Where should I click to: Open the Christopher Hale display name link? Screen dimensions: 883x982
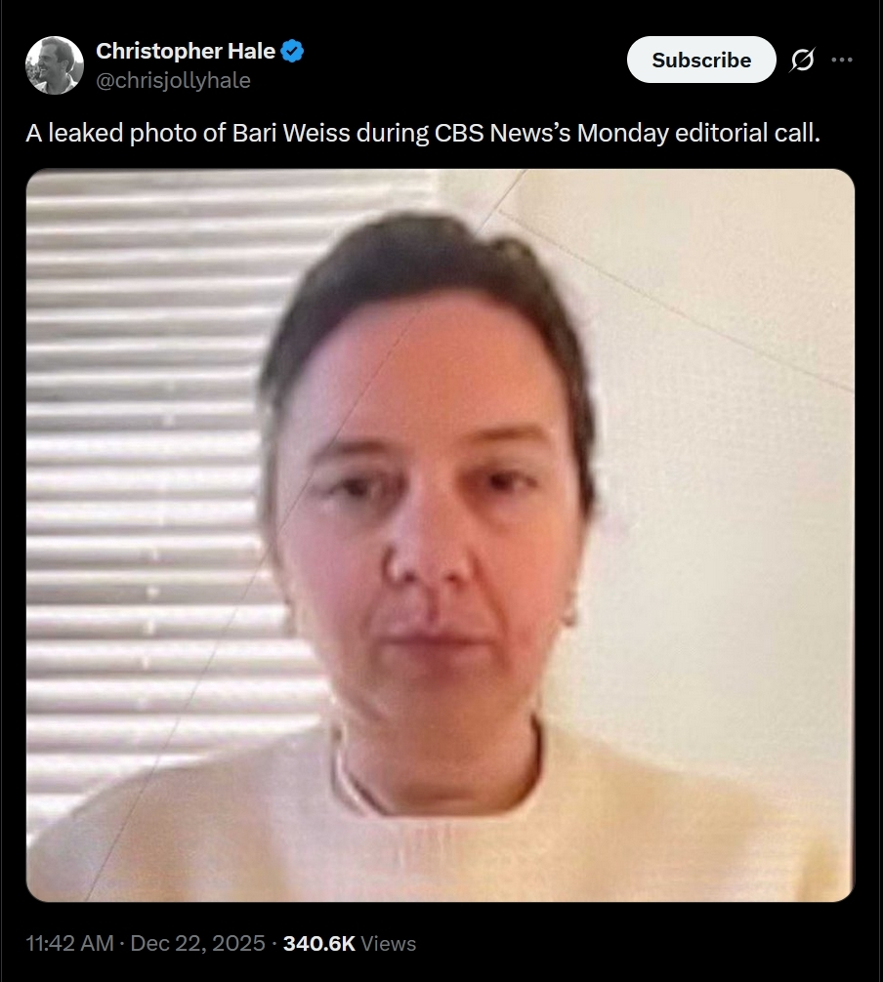click(186, 51)
